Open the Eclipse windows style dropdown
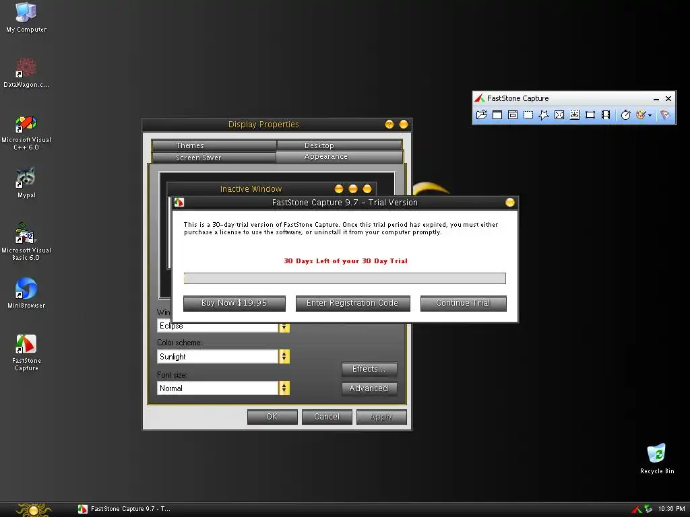Image resolution: width=690 pixels, height=517 pixels. [x=284, y=326]
